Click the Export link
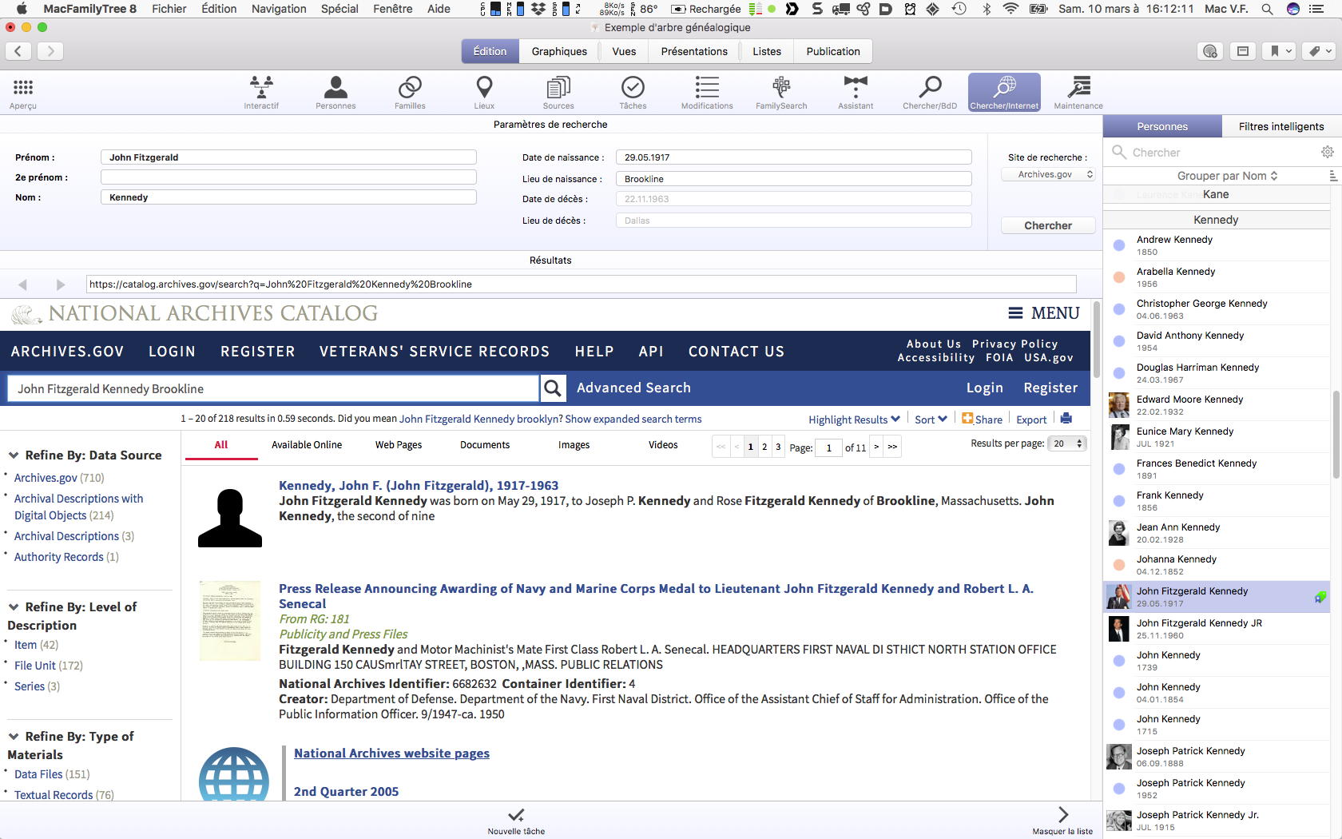This screenshot has height=839, width=1342. pos(1031,419)
